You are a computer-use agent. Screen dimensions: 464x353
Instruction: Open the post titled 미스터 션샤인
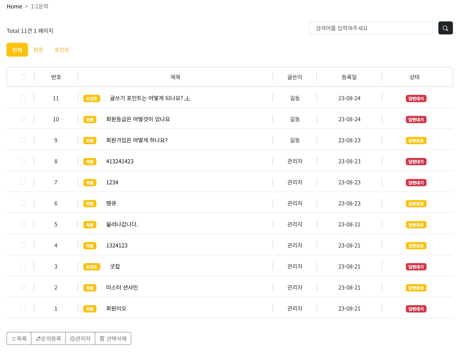[x=122, y=288]
